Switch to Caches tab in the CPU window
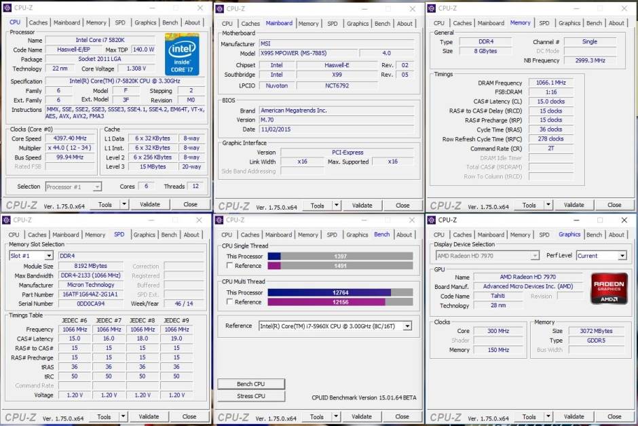Image resolution: width=638 pixels, height=426 pixels. [38, 22]
